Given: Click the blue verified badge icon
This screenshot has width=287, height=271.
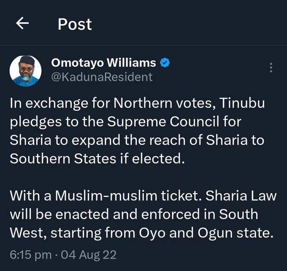Looking at the screenshot, I should (165, 63).
